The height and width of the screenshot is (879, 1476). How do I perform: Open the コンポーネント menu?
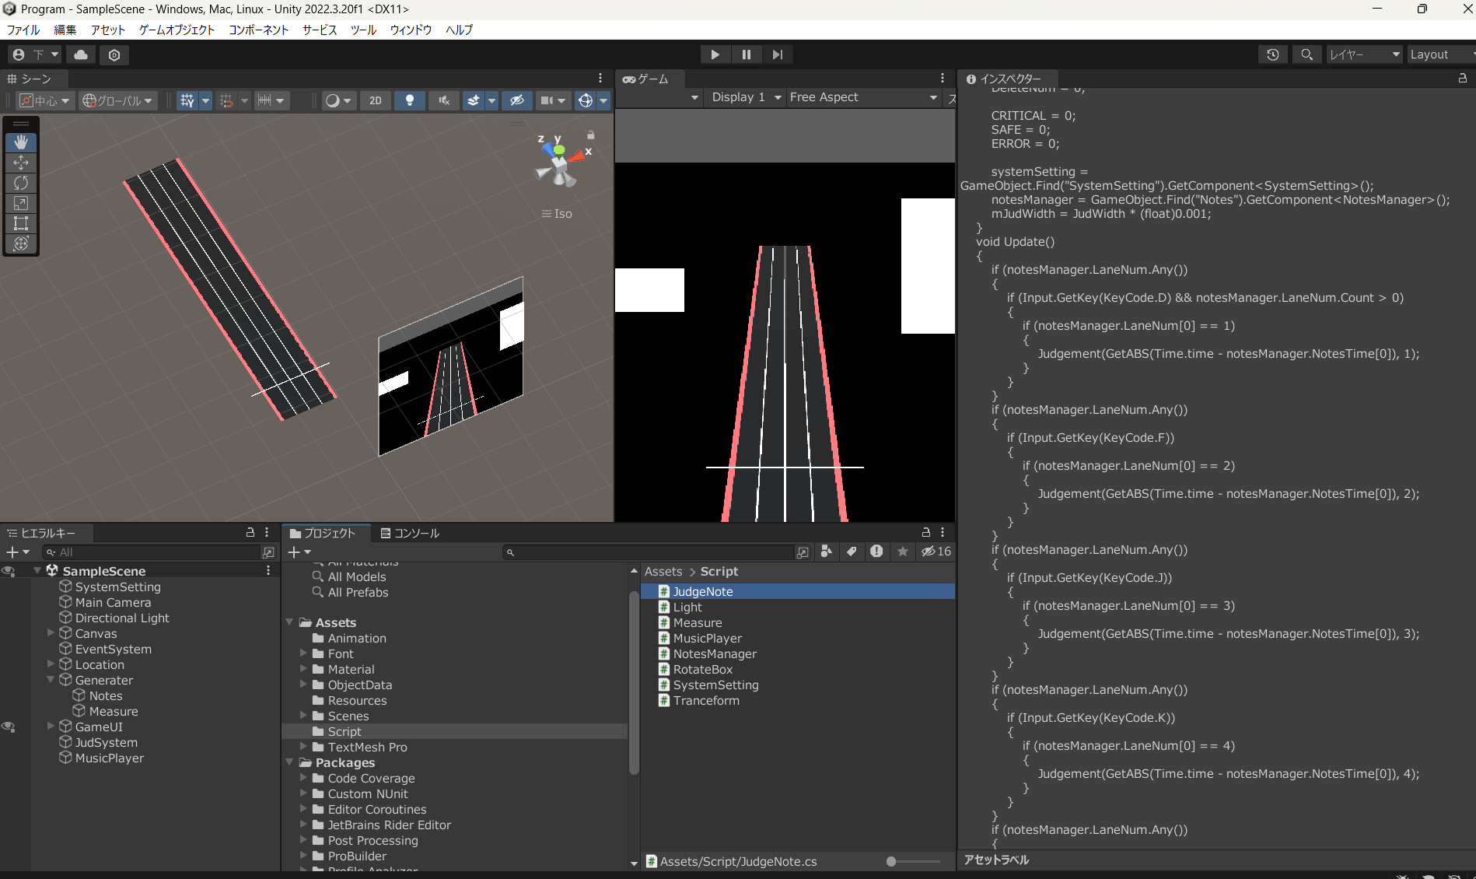258,30
